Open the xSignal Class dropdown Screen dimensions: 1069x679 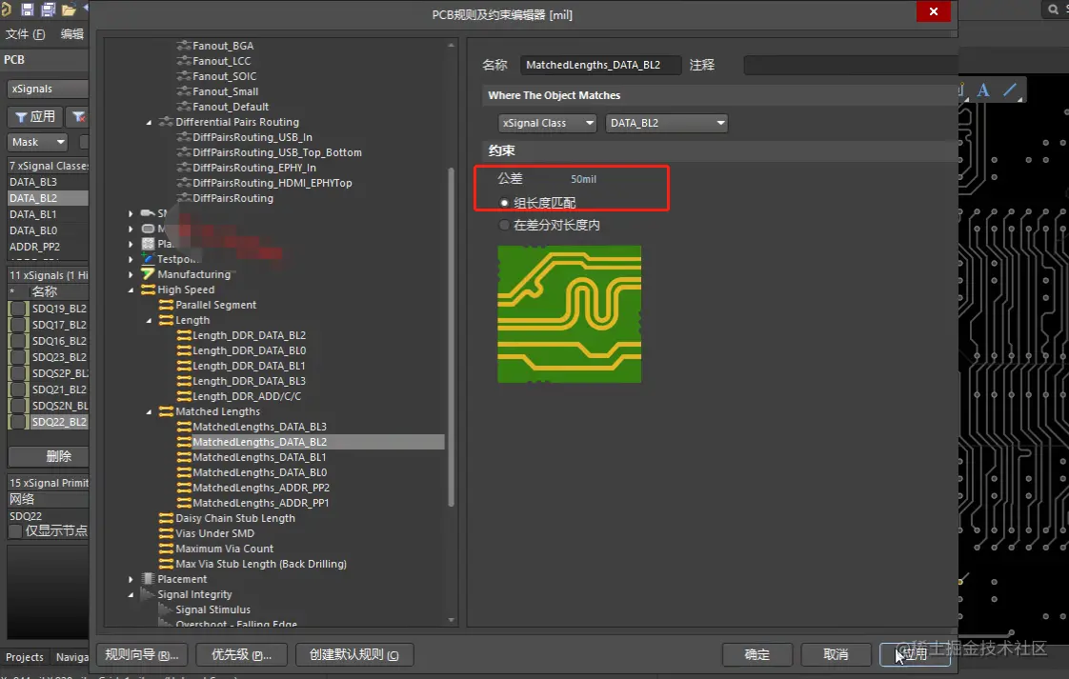coord(548,123)
